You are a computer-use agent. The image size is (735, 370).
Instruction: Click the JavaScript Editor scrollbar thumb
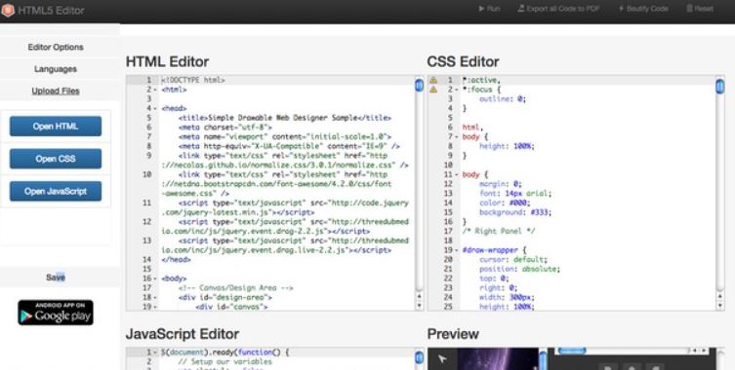(x=419, y=358)
